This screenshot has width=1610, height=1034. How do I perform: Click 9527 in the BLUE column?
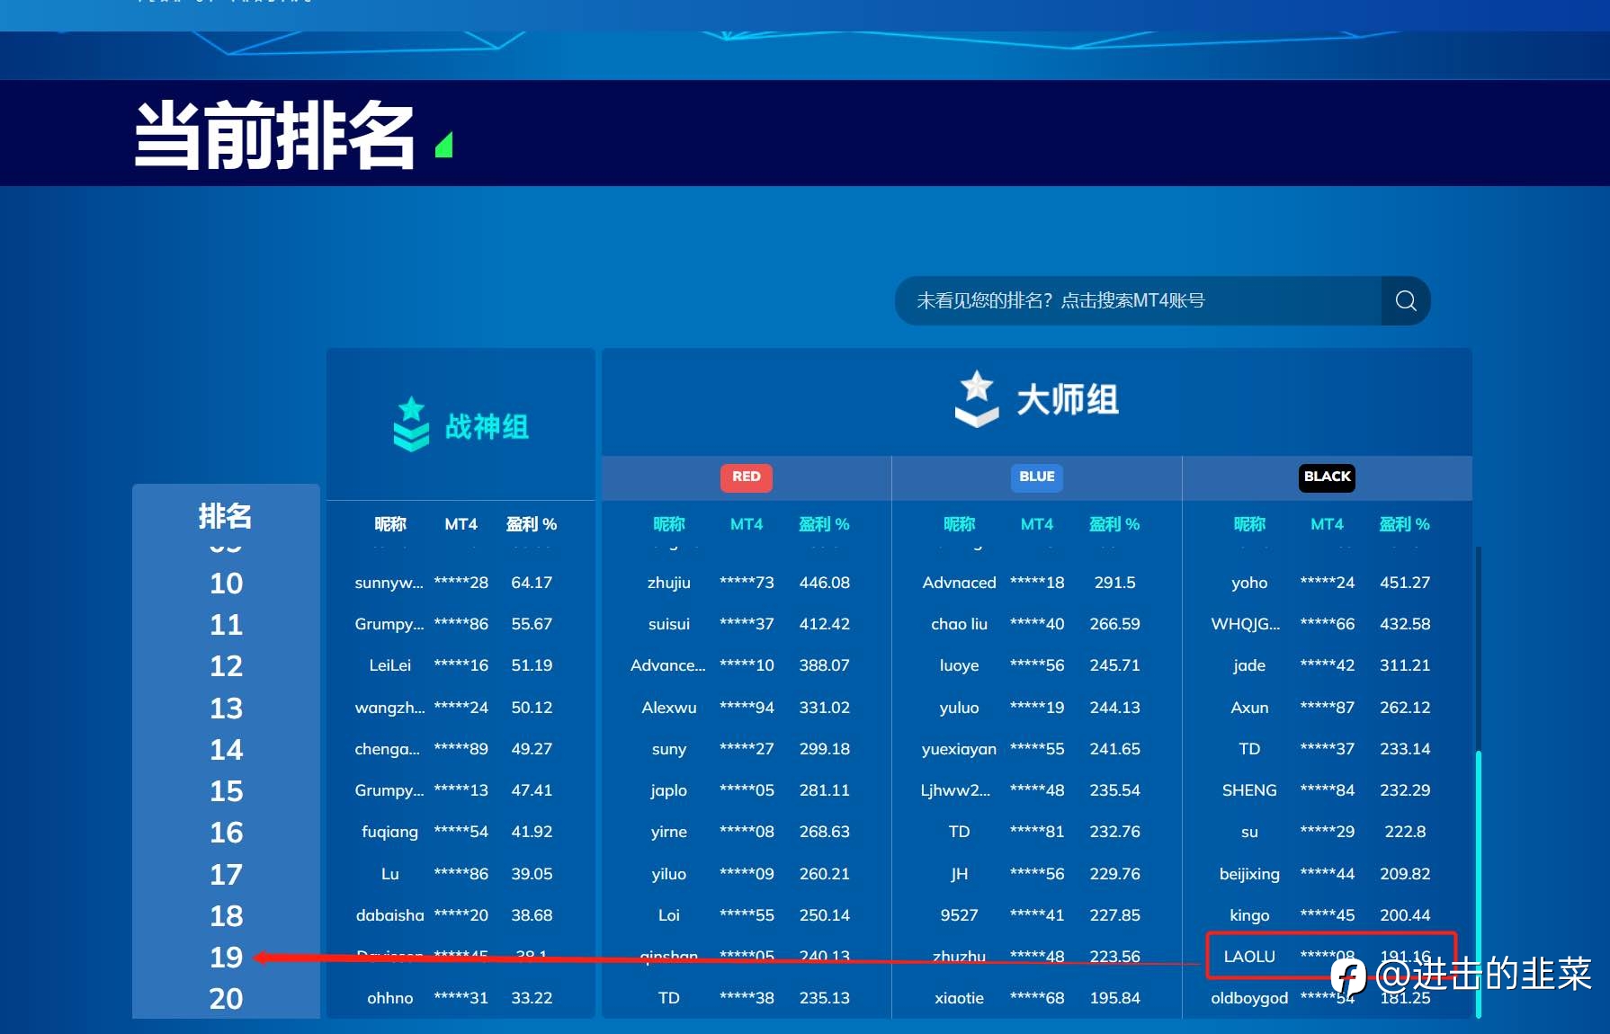(x=960, y=915)
